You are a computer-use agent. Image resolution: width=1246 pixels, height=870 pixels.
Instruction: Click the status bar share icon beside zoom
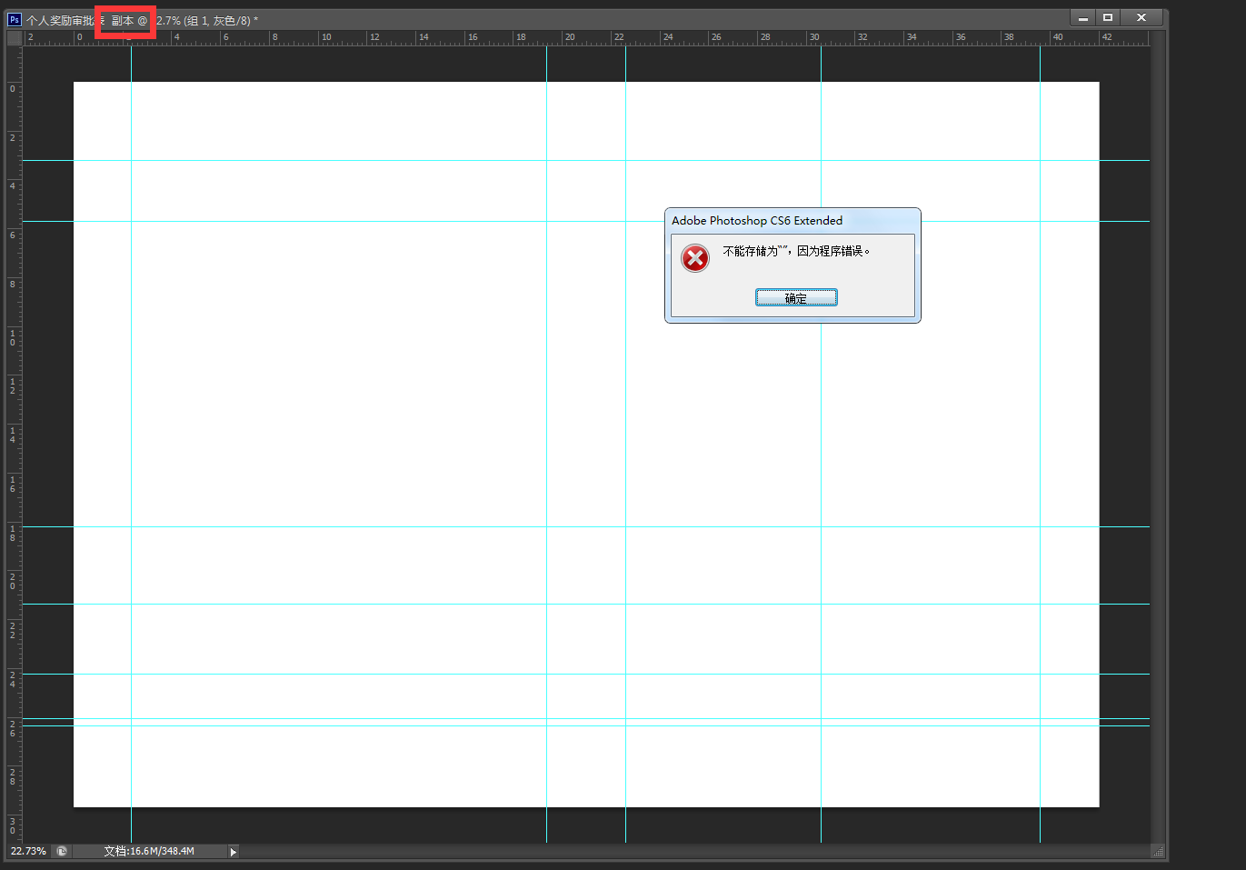(x=62, y=852)
